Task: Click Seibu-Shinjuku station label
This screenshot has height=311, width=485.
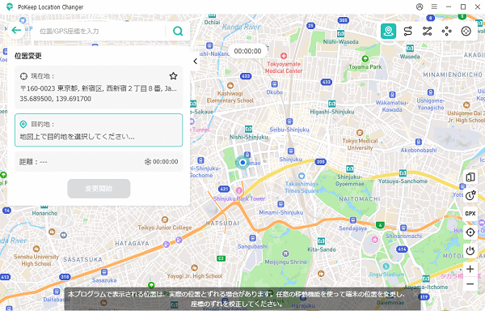Action: click(x=289, y=130)
